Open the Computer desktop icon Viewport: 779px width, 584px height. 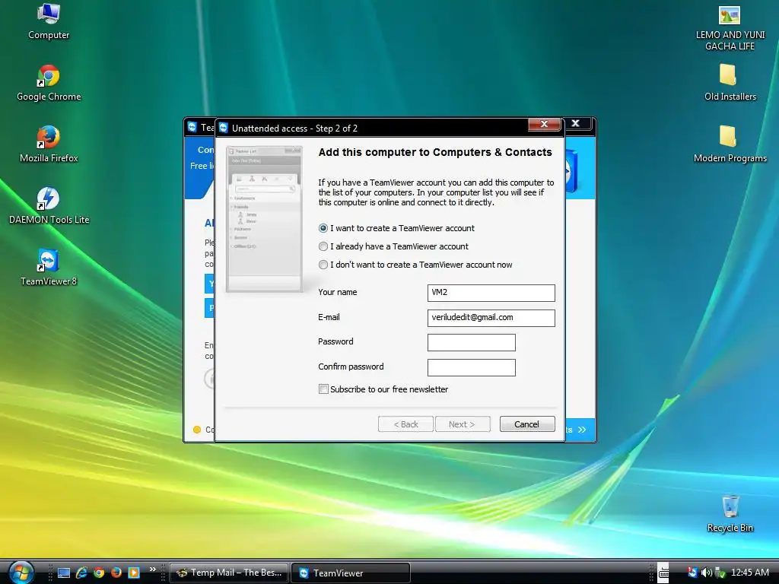[x=49, y=22]
